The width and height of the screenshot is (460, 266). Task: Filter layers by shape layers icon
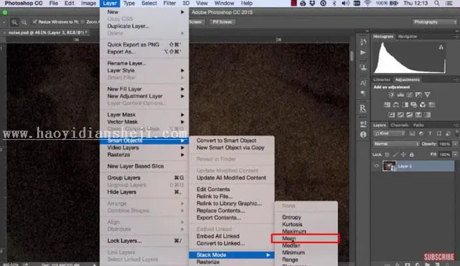coord(439,133)
